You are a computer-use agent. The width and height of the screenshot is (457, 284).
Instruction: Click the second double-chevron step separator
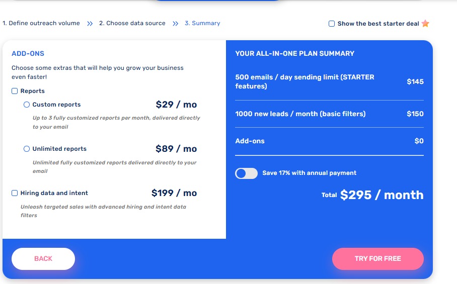(175, 24)
